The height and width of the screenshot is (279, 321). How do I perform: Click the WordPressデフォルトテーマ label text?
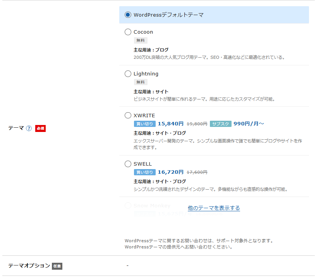[x=169, y=15]
